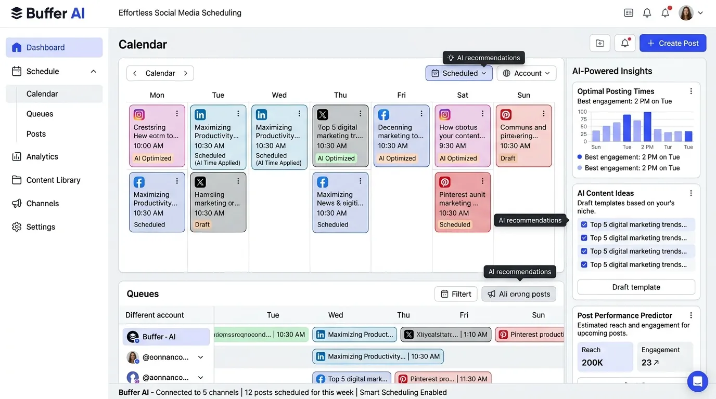Open bell alerts next to Create Post
Screen dimensions: 716x399
coord(625,43)
